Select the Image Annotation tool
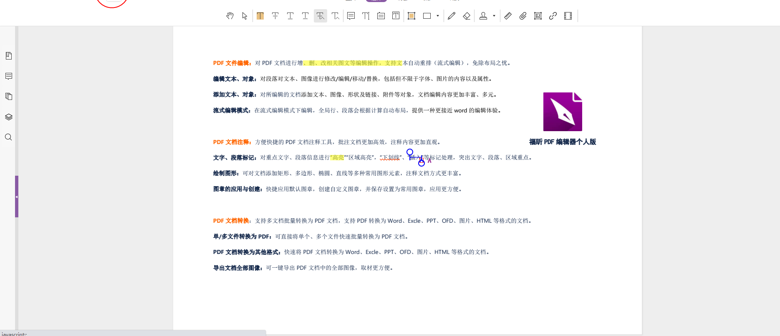This screenshot has width=780, height=336. (538, 16)
